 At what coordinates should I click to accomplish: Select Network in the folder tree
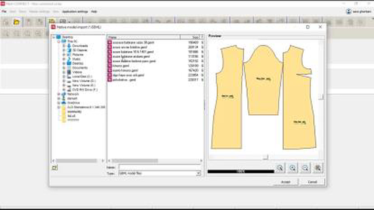[x=73, y=94]
